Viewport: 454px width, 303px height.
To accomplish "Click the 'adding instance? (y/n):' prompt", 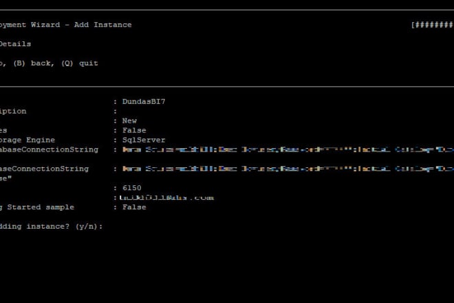I will (52, 227).
